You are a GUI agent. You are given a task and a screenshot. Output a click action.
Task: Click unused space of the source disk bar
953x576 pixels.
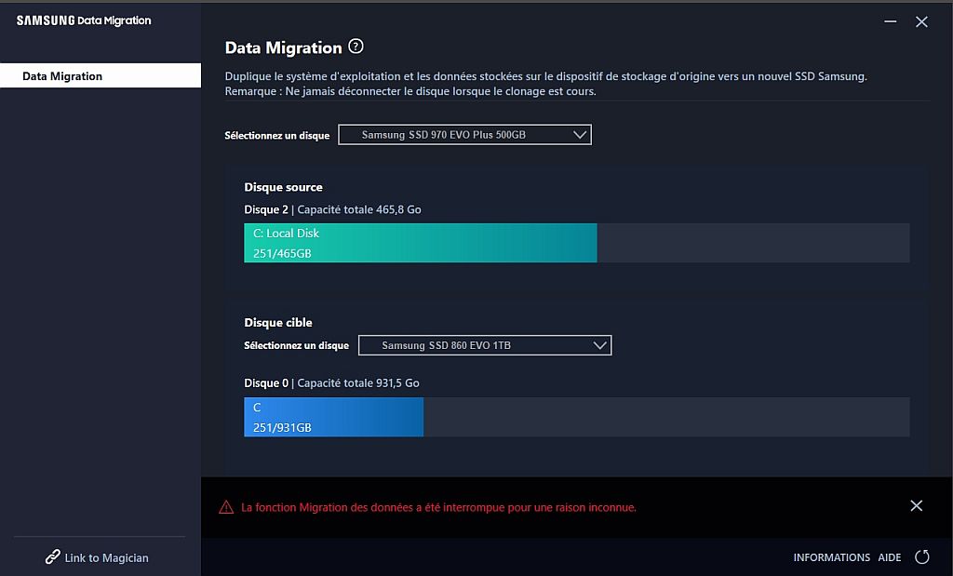pos(753,243)
